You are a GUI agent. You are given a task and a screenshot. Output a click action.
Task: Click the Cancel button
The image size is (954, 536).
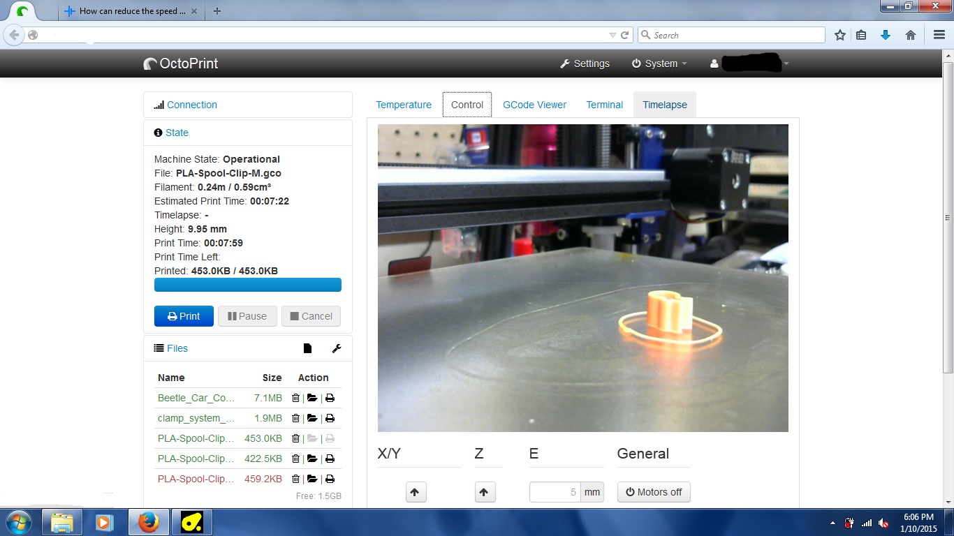click(311, 316)
